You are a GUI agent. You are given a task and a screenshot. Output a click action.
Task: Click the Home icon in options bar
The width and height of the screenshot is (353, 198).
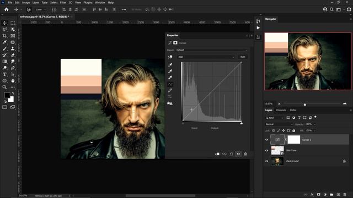click(x=6, y=9)
